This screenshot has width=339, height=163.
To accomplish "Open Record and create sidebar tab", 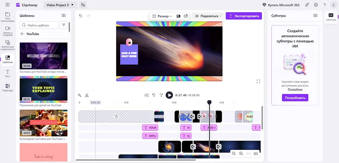I will 8,31.
